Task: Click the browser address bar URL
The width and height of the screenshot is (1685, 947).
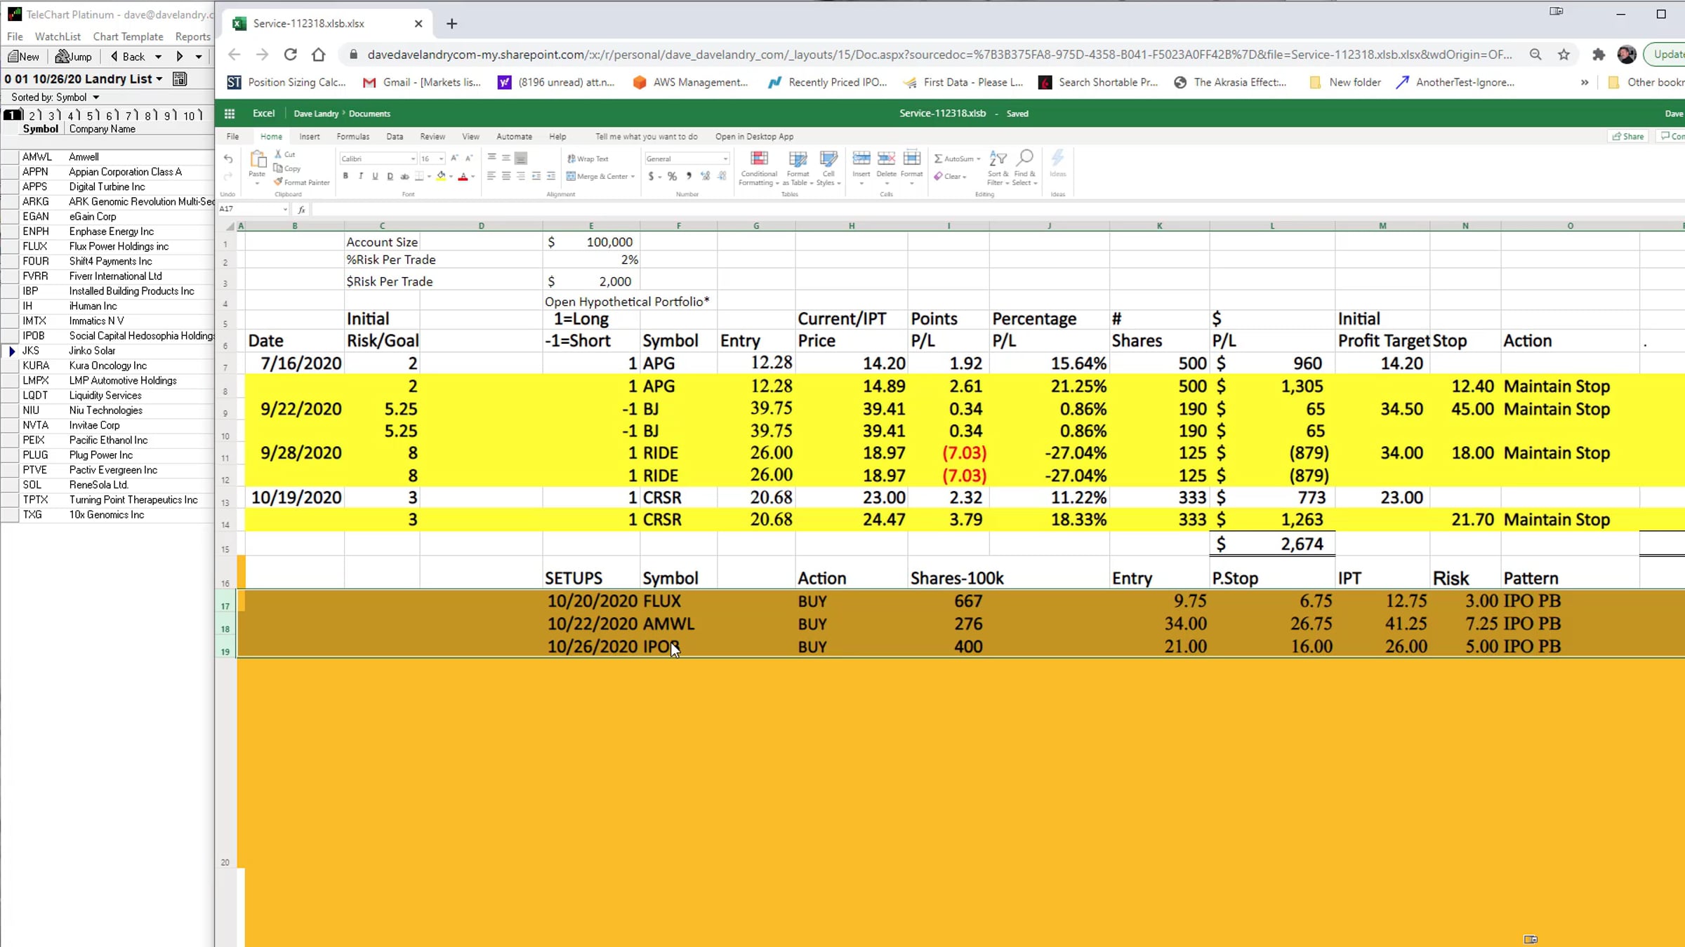Action: pyautogui.click(x=939, y=55)
